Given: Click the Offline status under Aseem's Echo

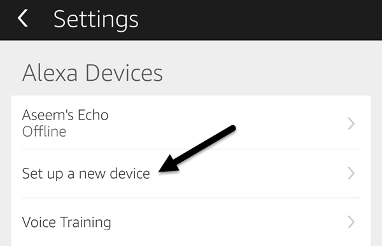Looking at the screenshot, I should pyautogui.click(x=44, y=132).
